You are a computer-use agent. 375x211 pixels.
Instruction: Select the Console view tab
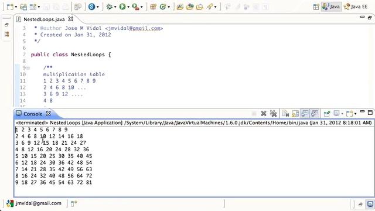pyautogui.click(x=33, y=114)
